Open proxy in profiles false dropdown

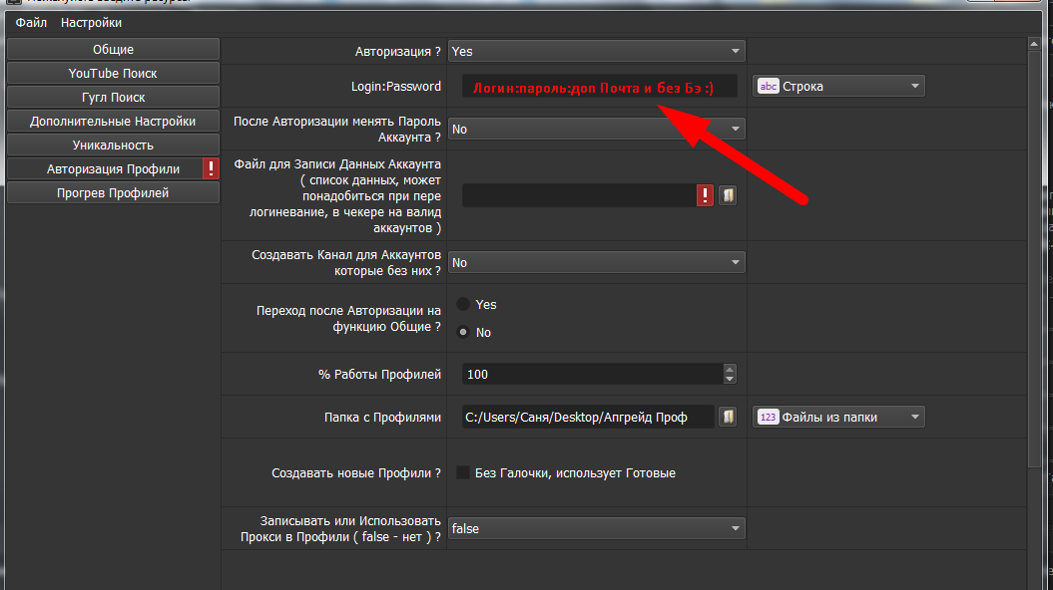click(596, 528)
